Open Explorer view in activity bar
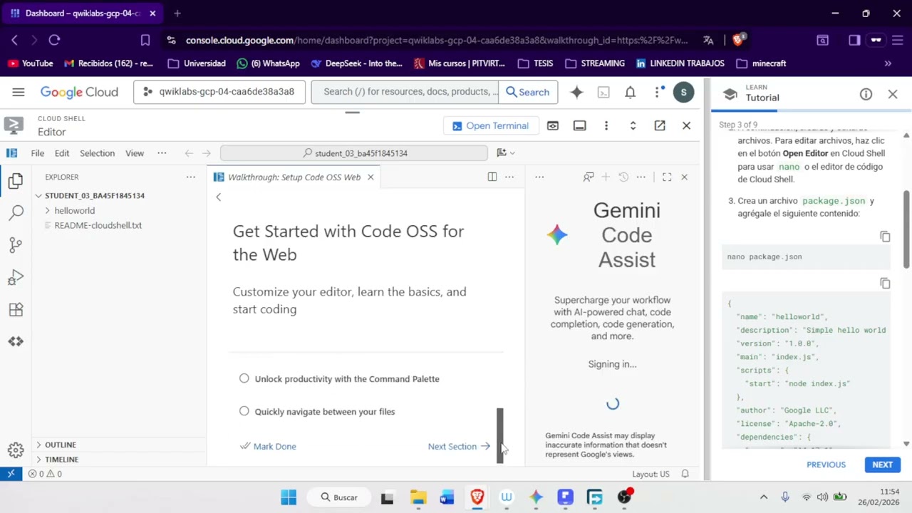912x513 pixels. coord(16,181)
